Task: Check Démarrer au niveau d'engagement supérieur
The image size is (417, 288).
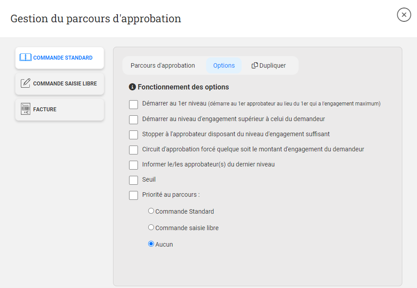Action: [x=134, y=120]
